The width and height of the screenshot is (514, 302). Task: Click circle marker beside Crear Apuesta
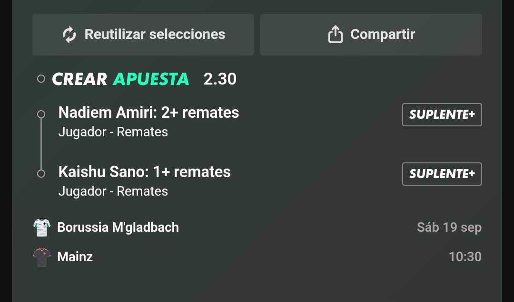[x=41, y=78]
